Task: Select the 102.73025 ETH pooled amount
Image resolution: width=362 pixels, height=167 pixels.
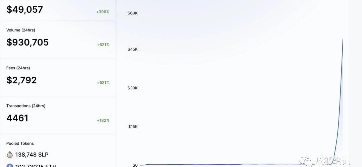Action: pyautogui.click(x=36, y=165)
